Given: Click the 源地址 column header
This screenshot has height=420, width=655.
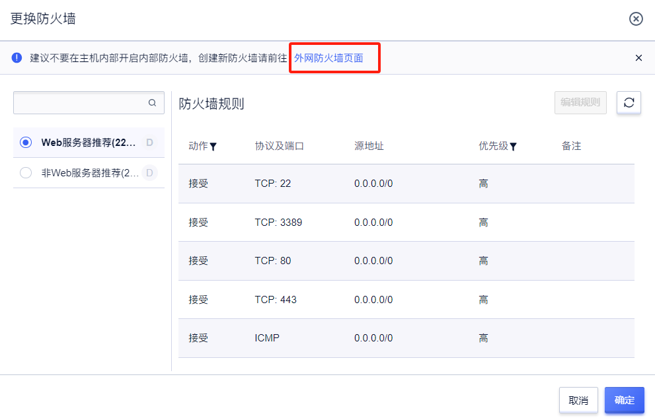Looking at the screenshot, I should point(369,146).
